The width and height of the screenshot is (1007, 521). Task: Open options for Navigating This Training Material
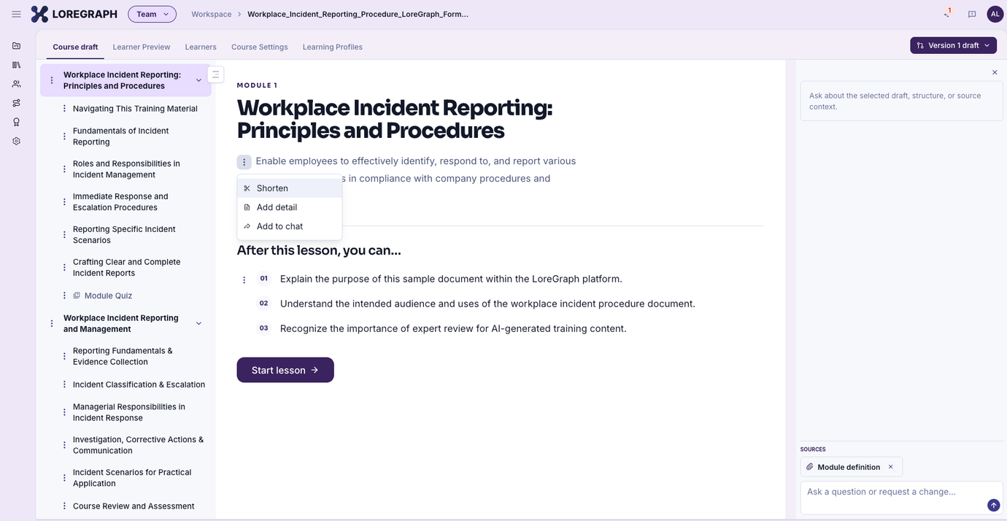(64, 109)
